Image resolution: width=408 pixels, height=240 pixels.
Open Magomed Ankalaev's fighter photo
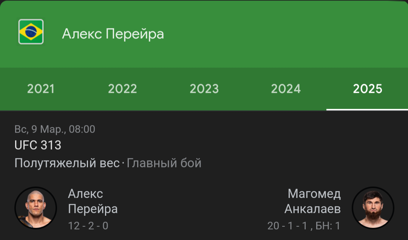pyautogui.click(x=373, y=208)
